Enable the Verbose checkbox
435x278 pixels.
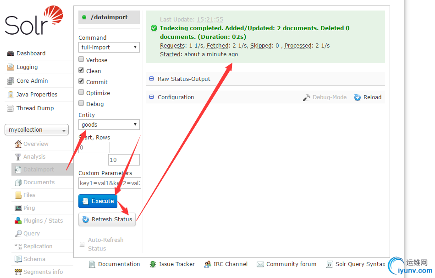[81, 59]
